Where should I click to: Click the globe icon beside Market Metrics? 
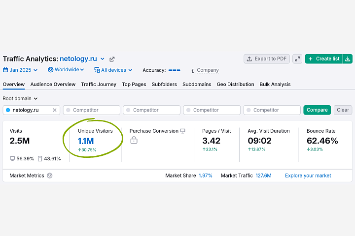(50, 176)
